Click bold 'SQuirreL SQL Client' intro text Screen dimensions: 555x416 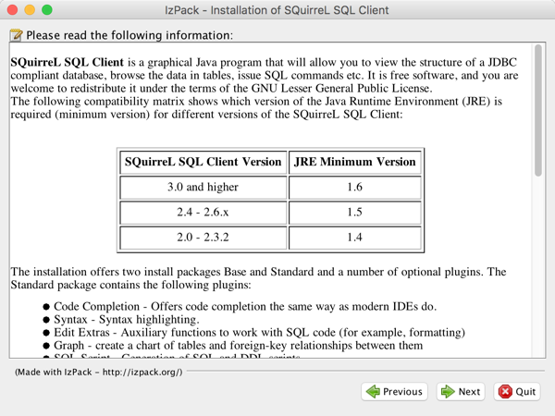(x=67, y=62)
